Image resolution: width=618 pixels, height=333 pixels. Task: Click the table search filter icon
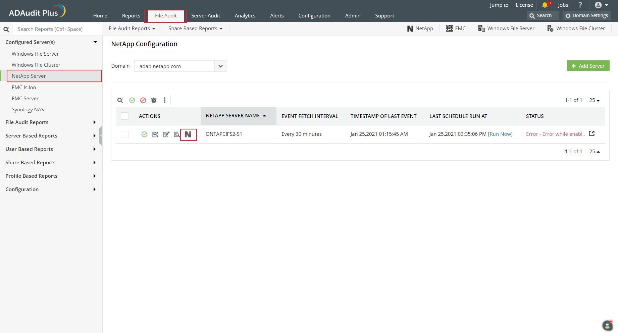point(120,100)
